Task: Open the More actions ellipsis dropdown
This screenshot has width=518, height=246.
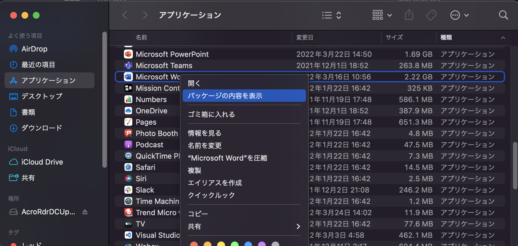Action: (459, 15)
